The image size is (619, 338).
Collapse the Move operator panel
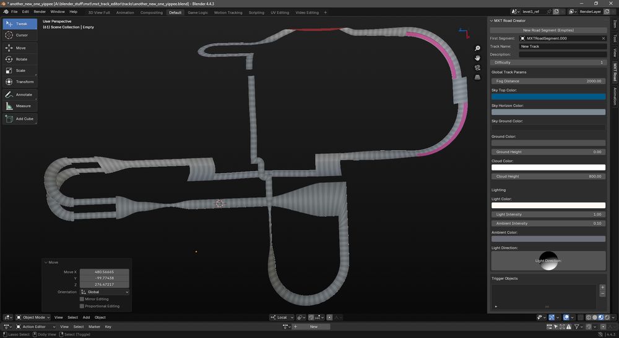46,263
